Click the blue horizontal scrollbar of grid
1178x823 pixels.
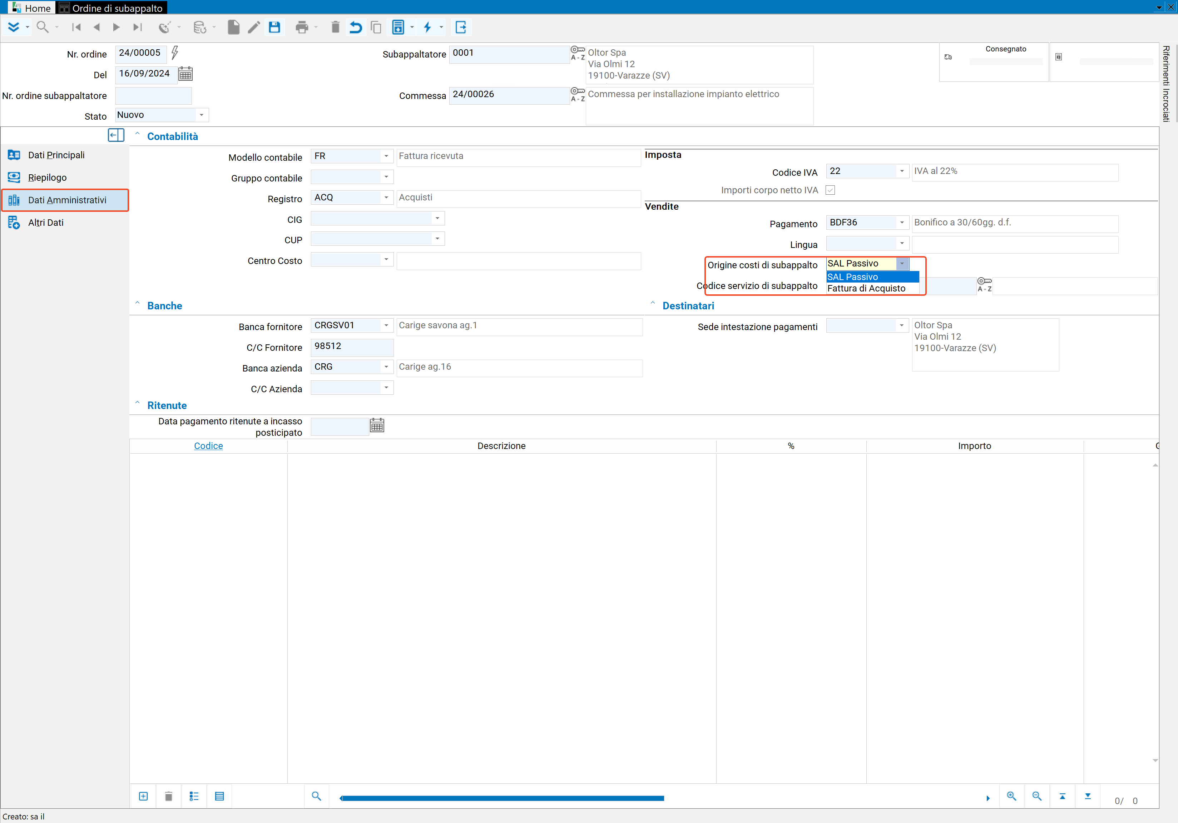(502, 798)
